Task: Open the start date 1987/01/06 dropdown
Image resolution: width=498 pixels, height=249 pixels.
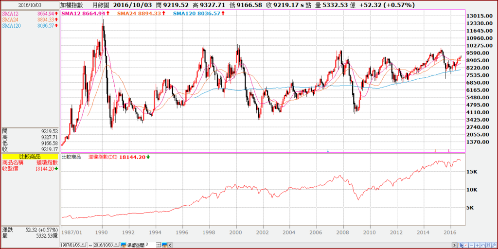Action: (83, 245)
